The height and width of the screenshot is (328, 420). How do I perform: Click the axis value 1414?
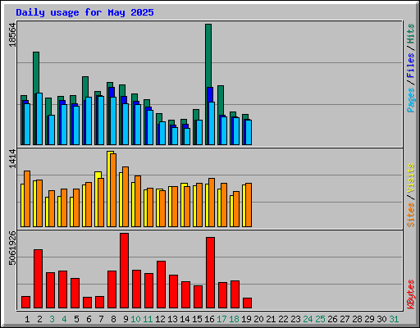[x=12, y=159]
